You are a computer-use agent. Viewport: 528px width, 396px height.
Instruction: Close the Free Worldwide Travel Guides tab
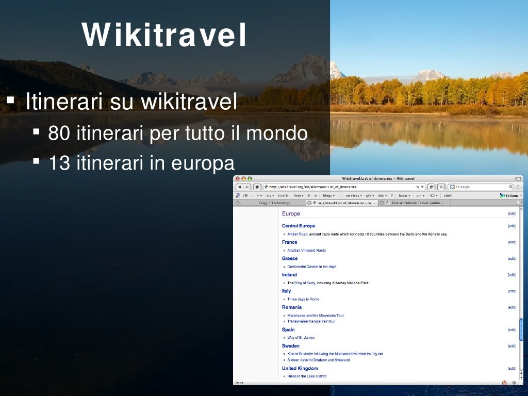382,203
